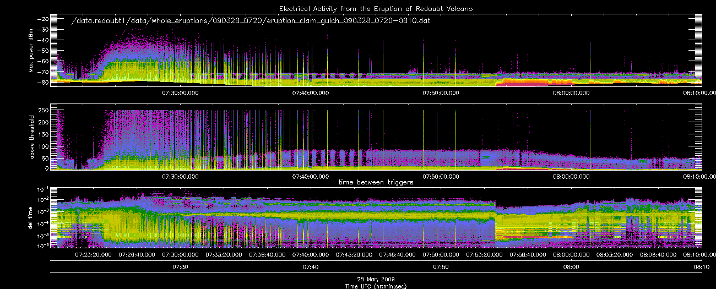The width and height of the screenshot is (716, 289).
Task: Click the 250 tick on above threshold axis
Action: click(x=44, y=111)
